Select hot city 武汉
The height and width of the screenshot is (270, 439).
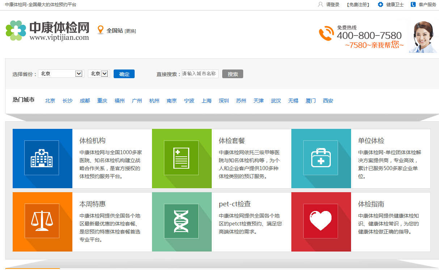coord(276,101)
